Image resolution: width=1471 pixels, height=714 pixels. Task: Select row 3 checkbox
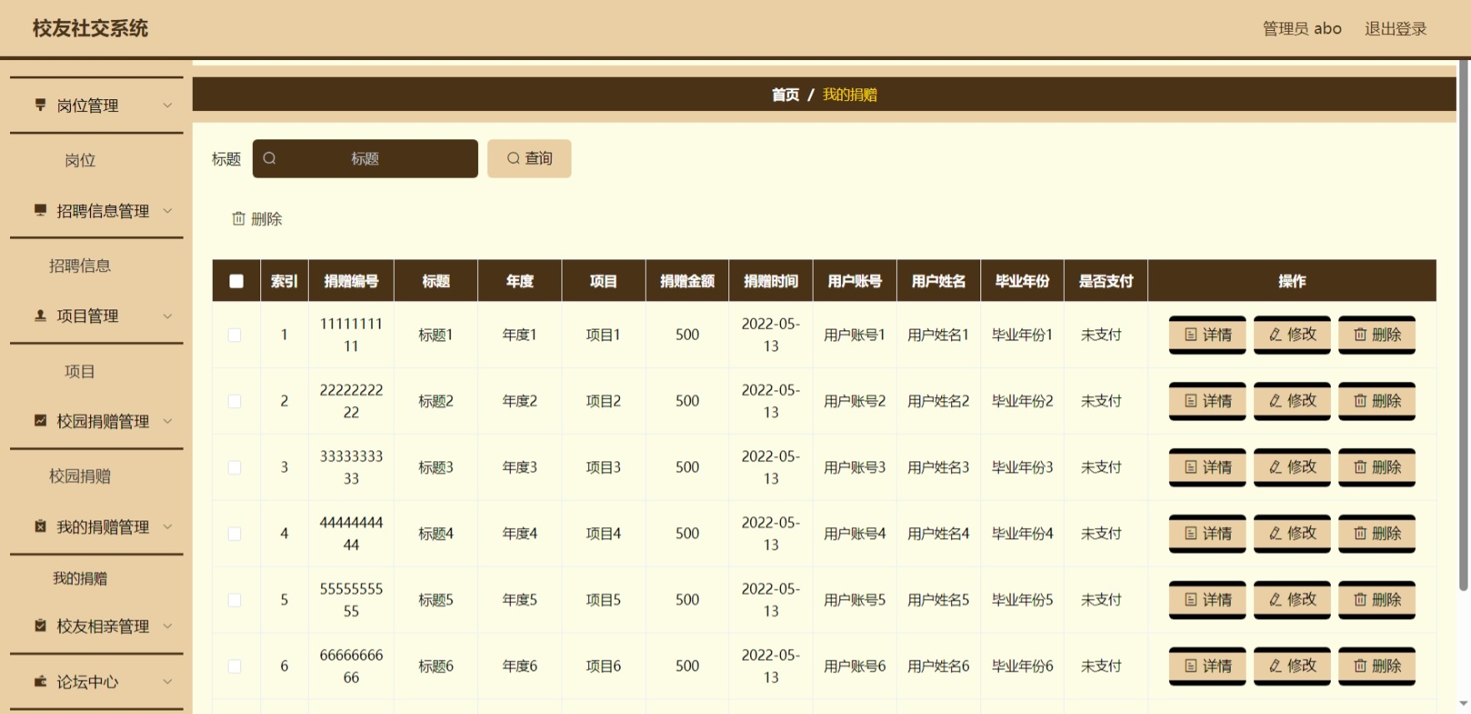point(234,467)
